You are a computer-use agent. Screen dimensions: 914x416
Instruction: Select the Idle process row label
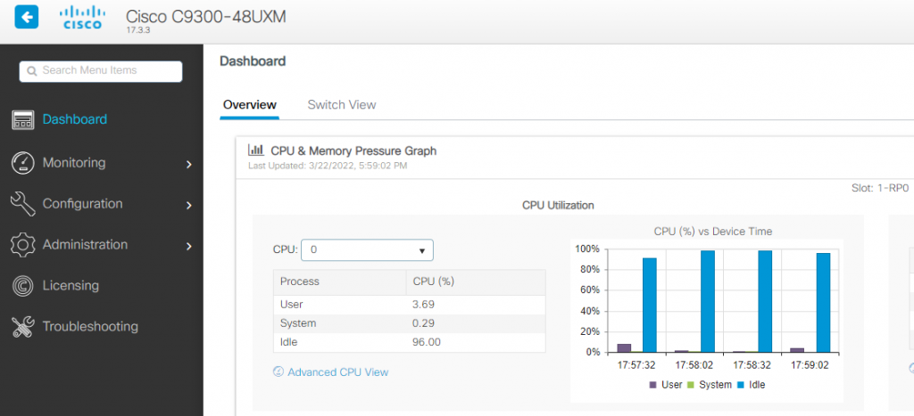tap(288, 342)
